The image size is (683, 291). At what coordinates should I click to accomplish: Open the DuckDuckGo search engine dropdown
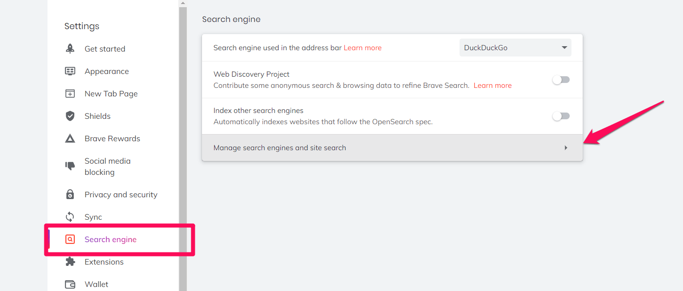(x=515, y=48)
